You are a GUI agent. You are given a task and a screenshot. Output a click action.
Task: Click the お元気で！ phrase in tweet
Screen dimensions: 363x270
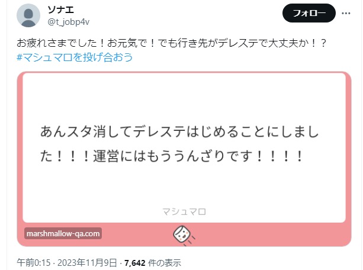coord(131,43)
